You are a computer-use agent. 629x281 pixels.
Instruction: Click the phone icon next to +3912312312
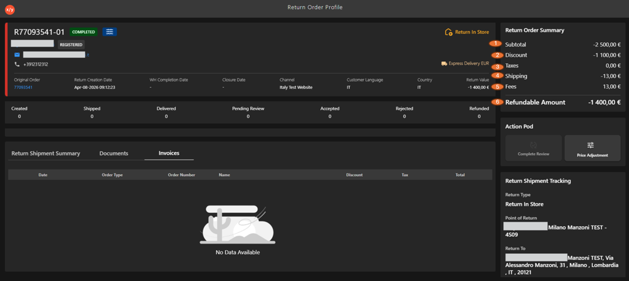pos(17,64)
